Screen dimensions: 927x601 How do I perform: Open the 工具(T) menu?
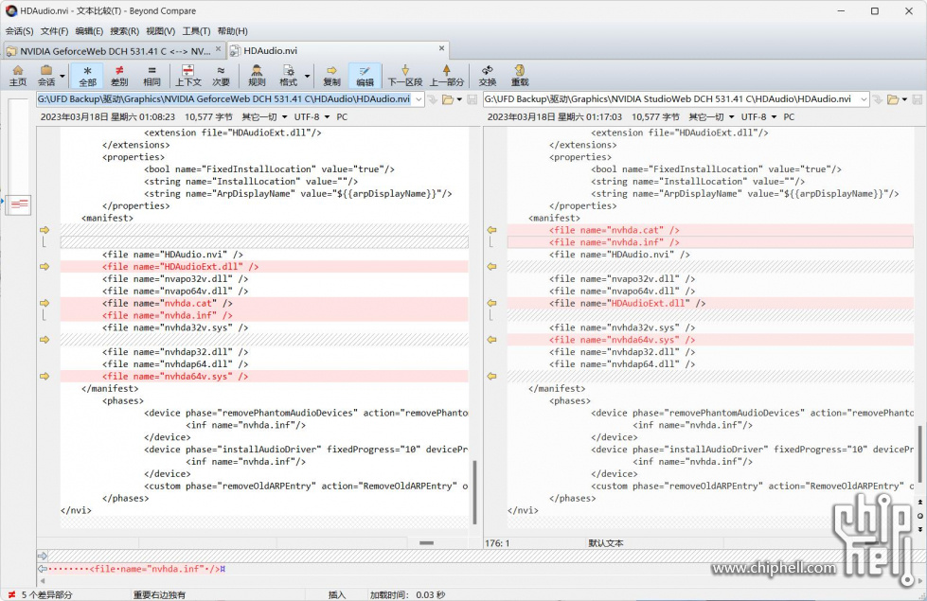[196, 31]
